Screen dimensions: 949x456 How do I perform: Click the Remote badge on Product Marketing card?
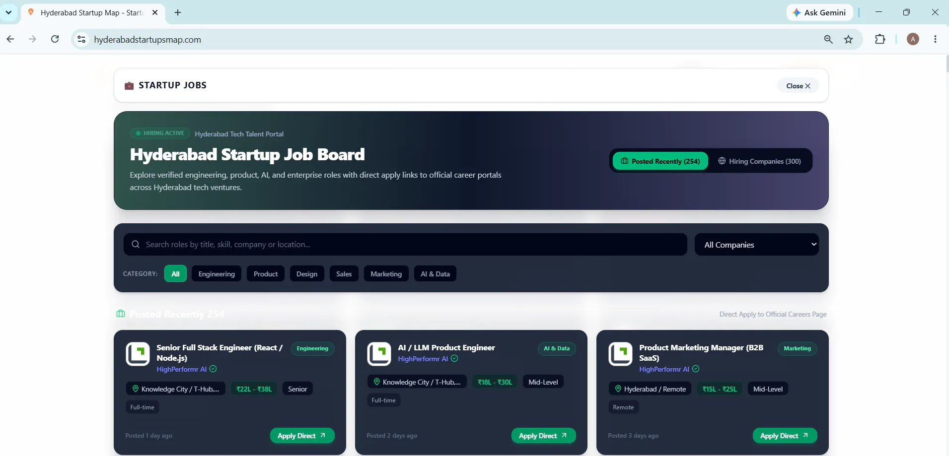(x=623, y=407)
